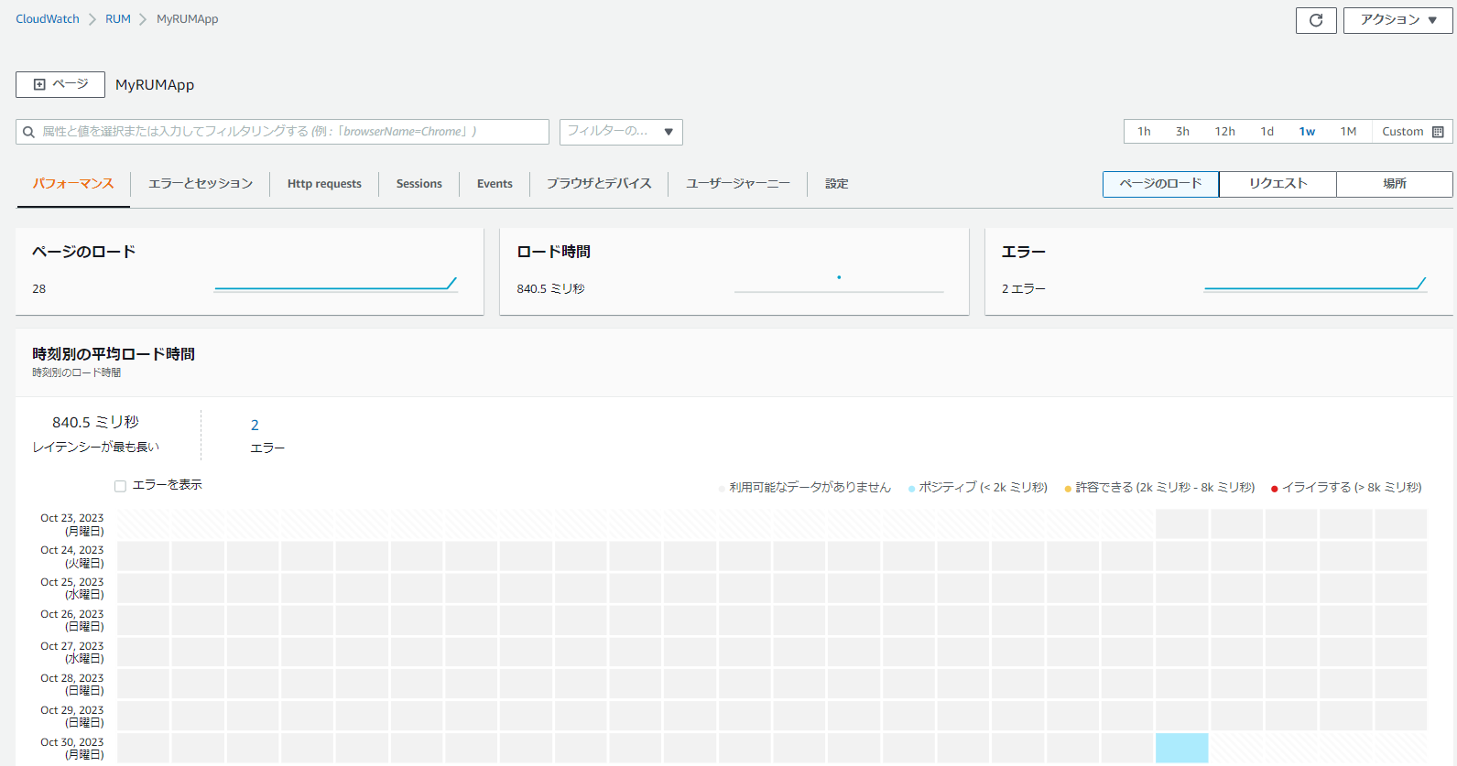Open the Custom time range picker
The height and width of the screenshot is (766, 1457).
(x=1412, y=132)
